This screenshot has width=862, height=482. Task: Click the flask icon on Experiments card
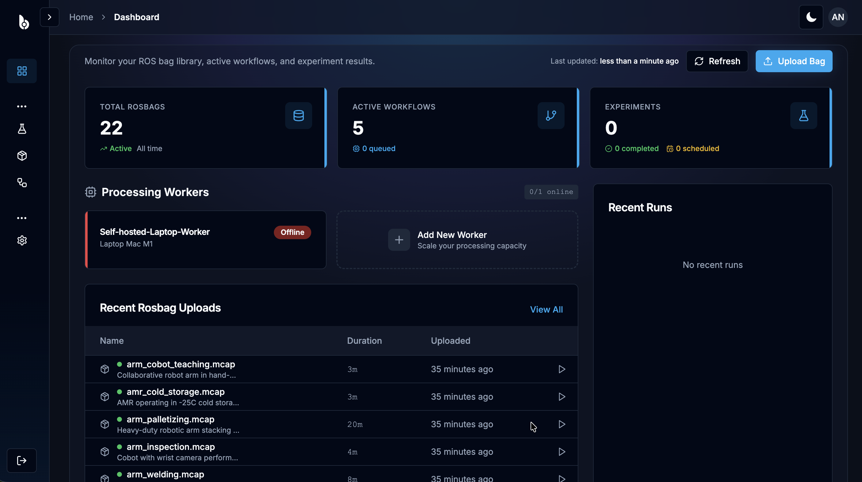click(803, 116)
